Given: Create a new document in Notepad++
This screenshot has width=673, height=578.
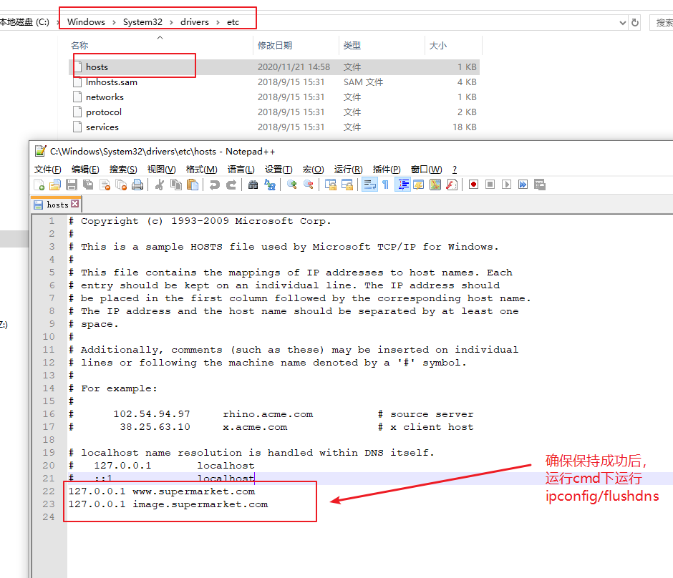Looking at the screenshot, I should click(39, 185).
